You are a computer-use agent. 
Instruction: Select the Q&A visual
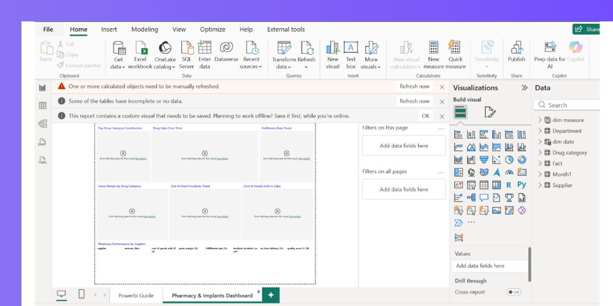click(x=484, y=198)
